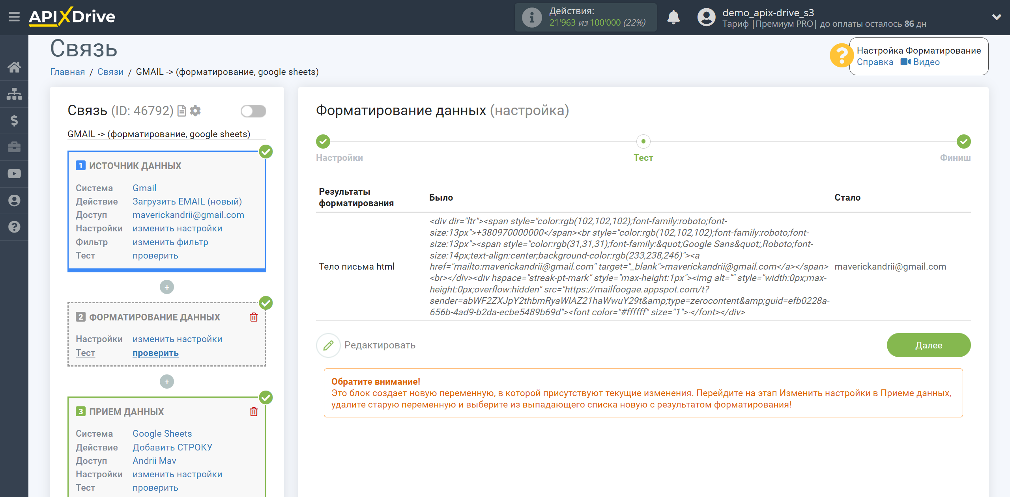1010x497 pixels.
Task: Click изменить настройки in data receiver block
Action: (x=177, y=474)
